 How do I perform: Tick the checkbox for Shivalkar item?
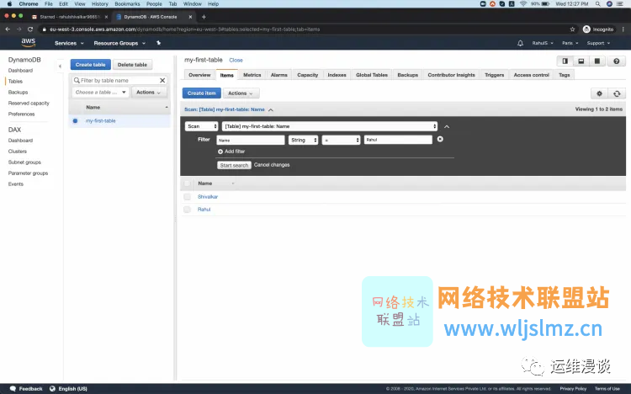coord(187,197)
